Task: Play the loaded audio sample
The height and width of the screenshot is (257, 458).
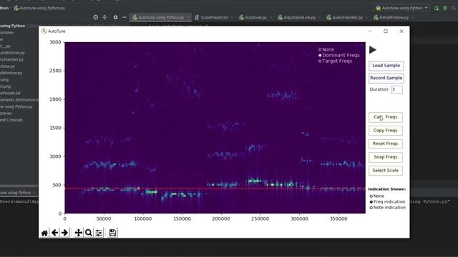Action: pyautogui.click(x=372, y=50)
